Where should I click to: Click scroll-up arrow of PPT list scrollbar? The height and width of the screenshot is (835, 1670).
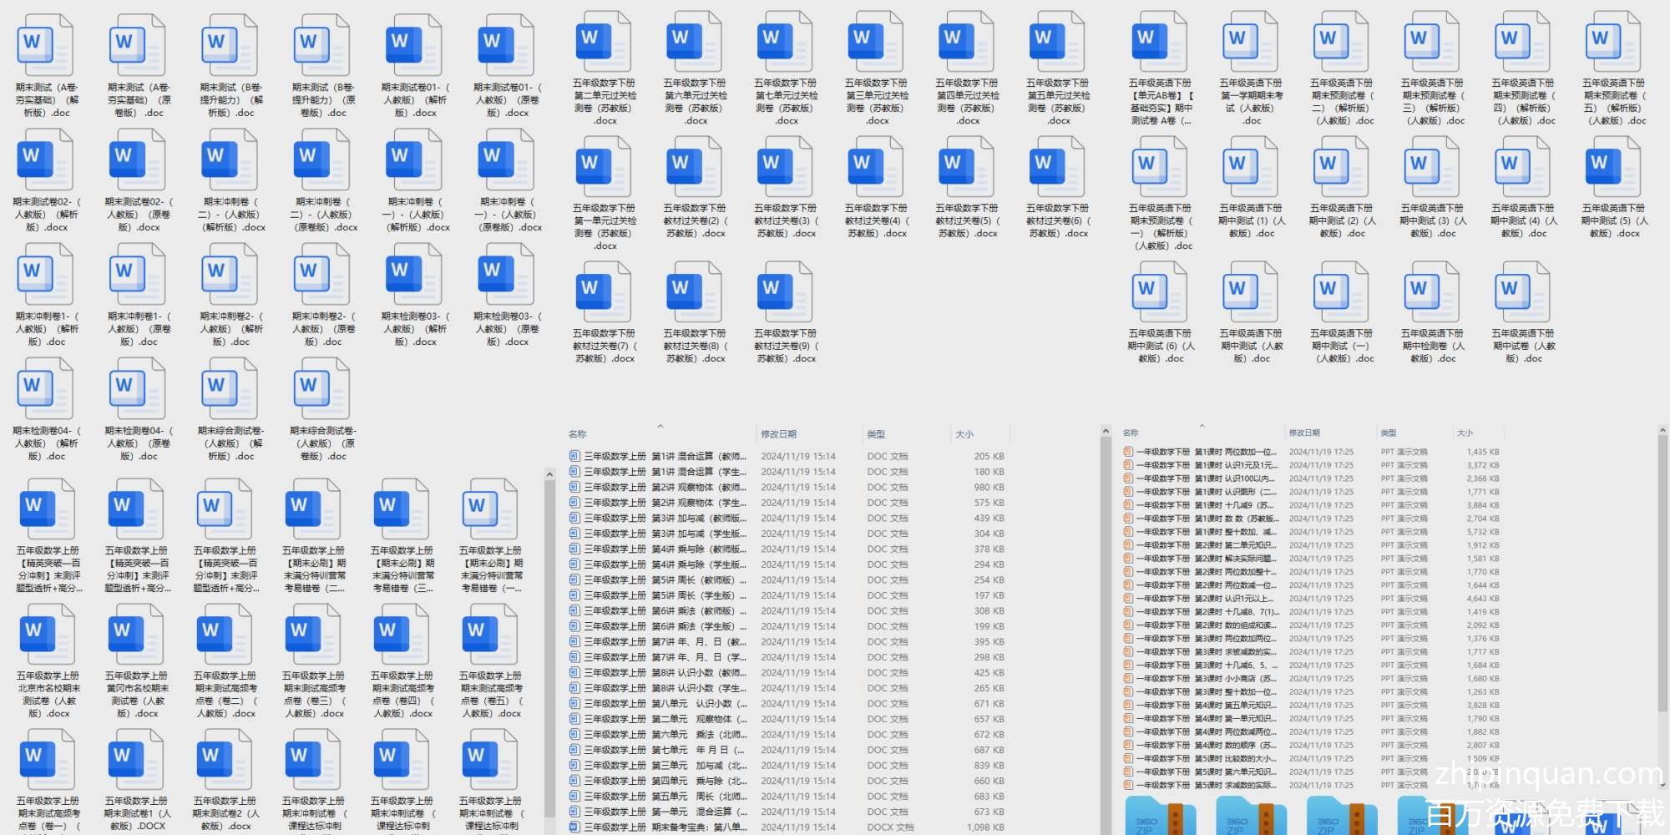(1662, 431)
